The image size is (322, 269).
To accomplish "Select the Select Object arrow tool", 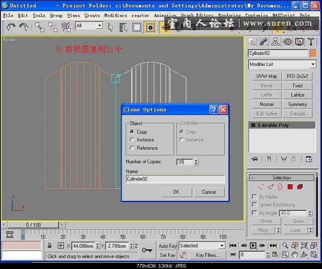I will [x=111, y=27].
